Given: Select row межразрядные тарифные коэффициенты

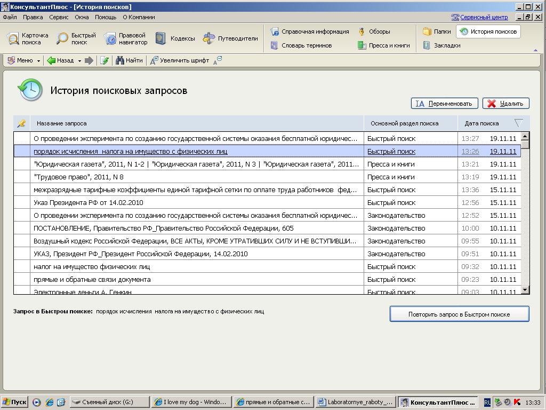Looking at the screenshot, I should point(267,190).
